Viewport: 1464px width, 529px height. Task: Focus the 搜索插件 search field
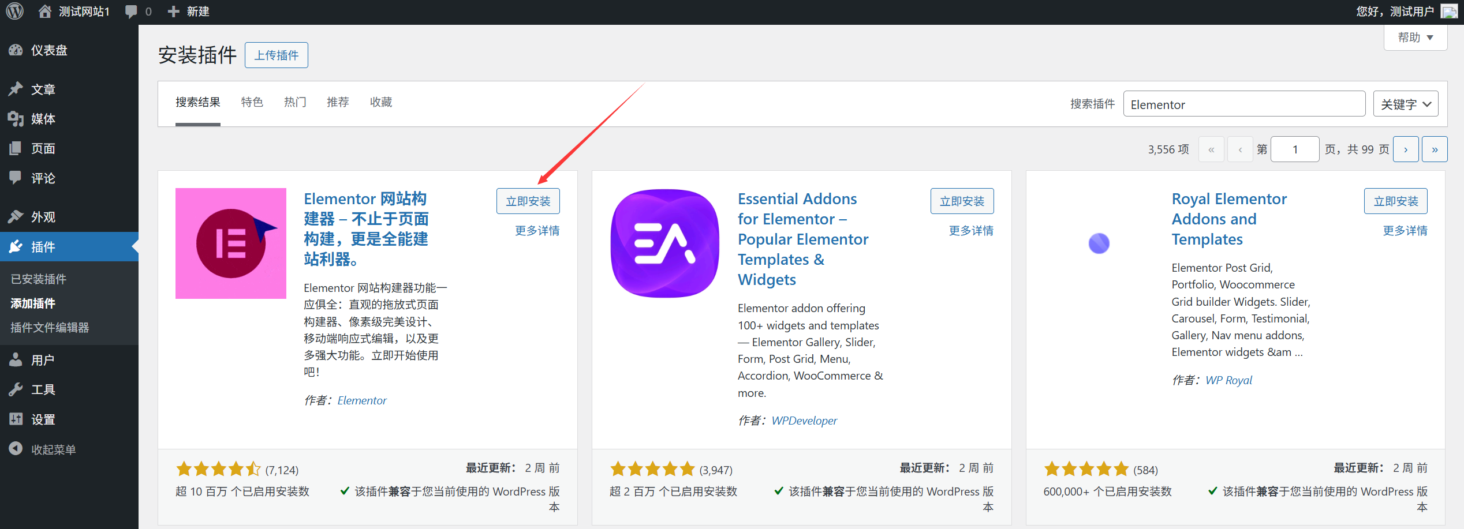coord(1244,104)
